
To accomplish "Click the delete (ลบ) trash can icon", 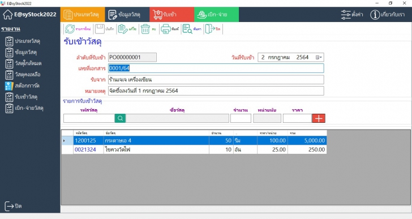I will (145, 29).
